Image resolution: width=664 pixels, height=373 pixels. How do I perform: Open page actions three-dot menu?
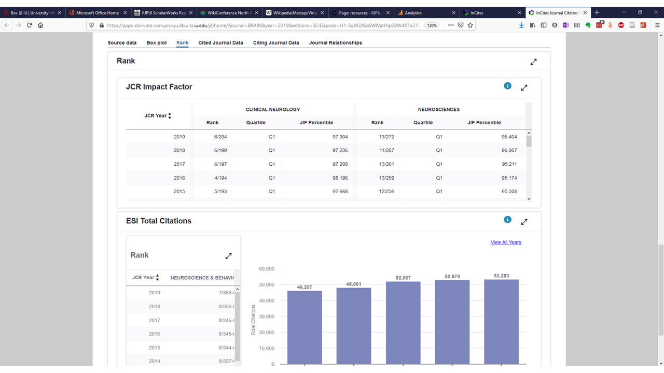pos(450,25)
